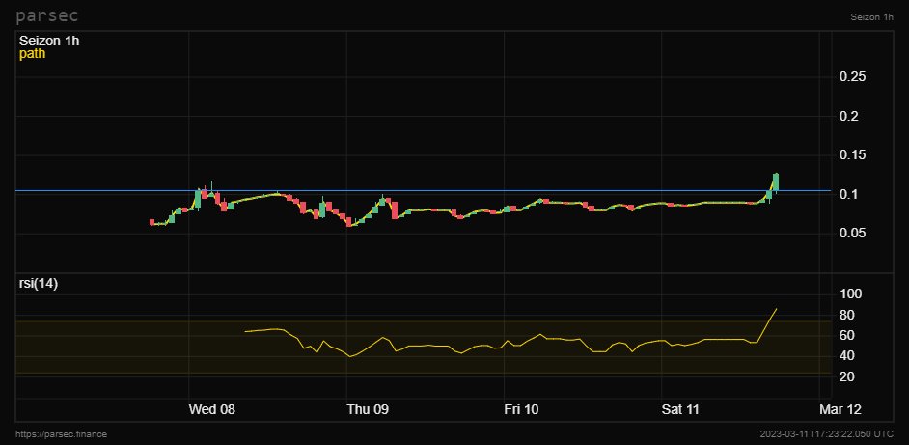Click the 'Fri 10' date label

pyautogui.click(x=521, y=409)
